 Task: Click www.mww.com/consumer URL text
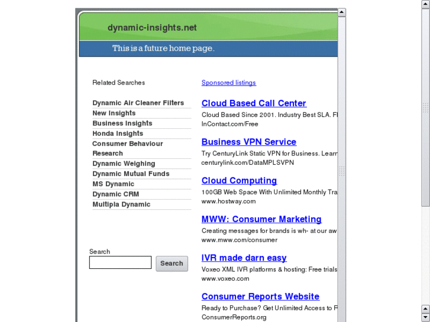[x=239, y=240]
